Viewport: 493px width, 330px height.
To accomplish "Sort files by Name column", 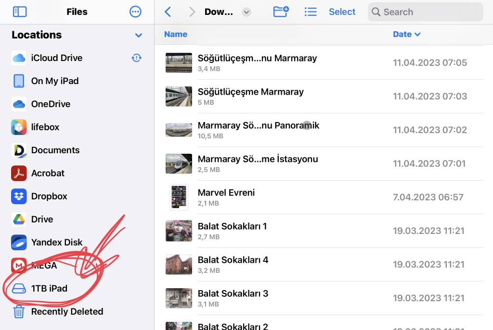I will [175, 34].
